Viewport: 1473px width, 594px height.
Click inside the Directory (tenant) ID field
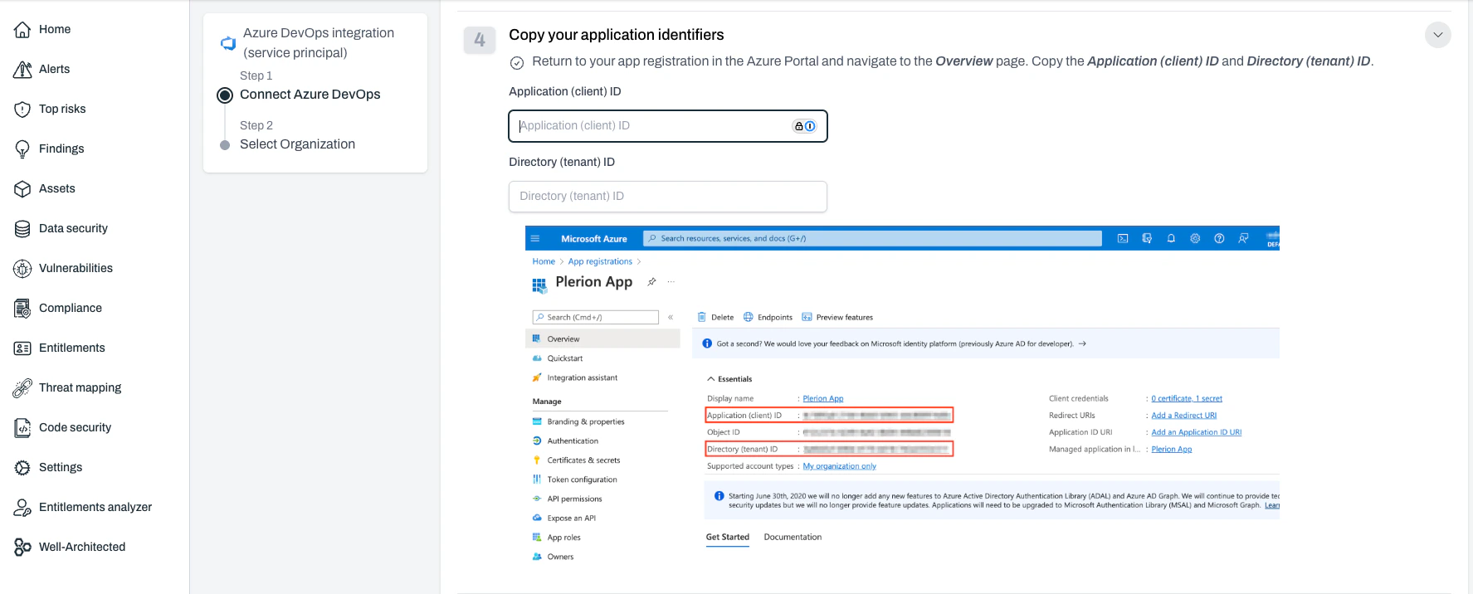point(667,197)
